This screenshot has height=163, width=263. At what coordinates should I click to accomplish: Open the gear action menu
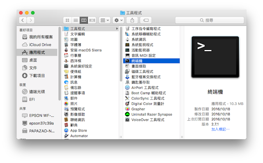coord(118,20)
